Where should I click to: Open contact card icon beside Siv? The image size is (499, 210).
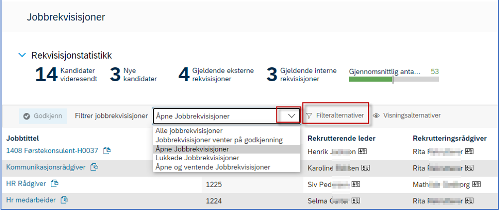356,184
